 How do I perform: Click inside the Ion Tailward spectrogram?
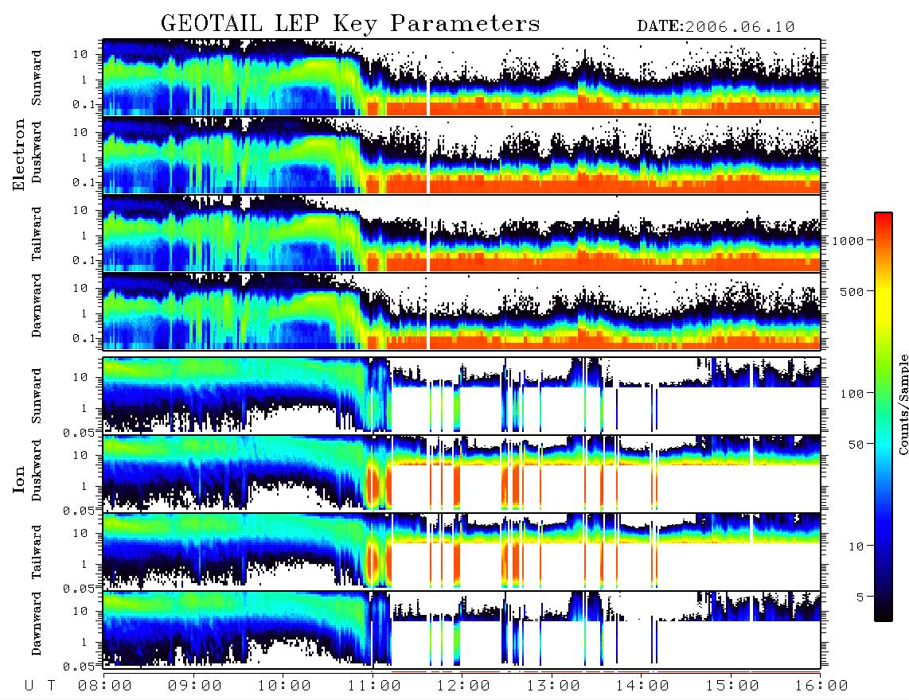[x=462, y=550]
